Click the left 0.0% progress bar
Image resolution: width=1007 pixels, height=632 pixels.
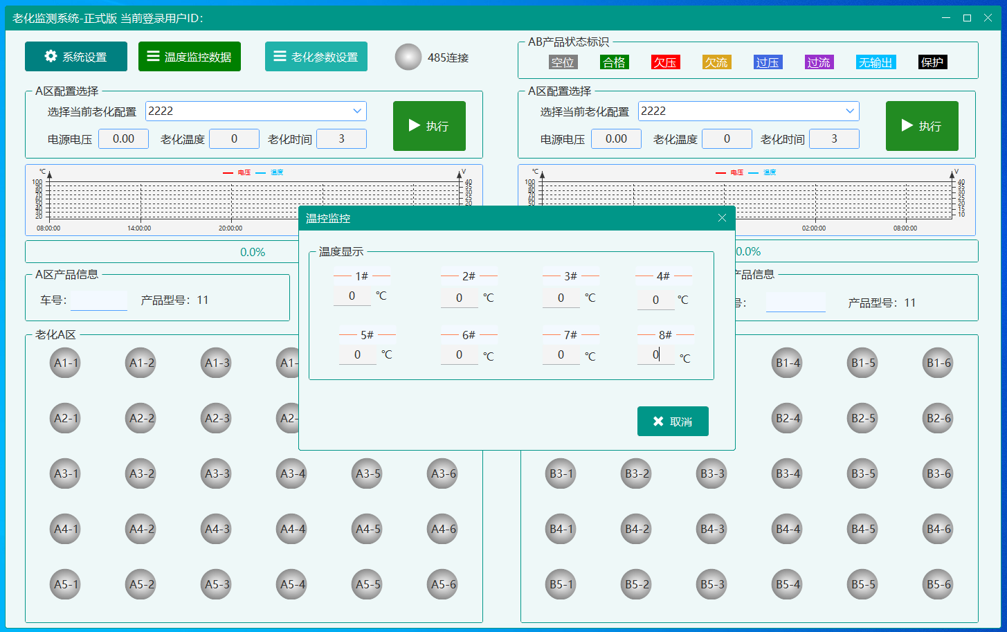253,252
